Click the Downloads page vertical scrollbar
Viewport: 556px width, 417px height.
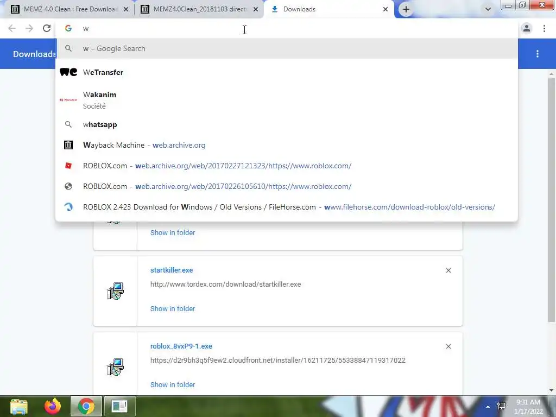click(x=551, y=200)
